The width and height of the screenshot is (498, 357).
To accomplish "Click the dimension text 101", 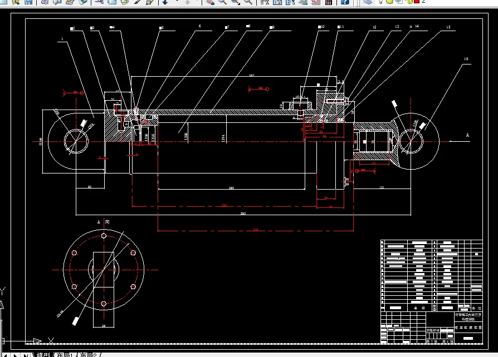I will 382,187.
